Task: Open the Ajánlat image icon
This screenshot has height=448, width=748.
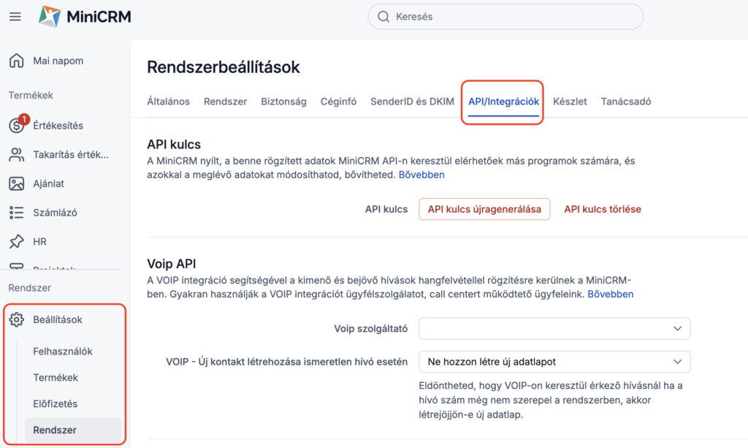Action: tap(16, 183)
